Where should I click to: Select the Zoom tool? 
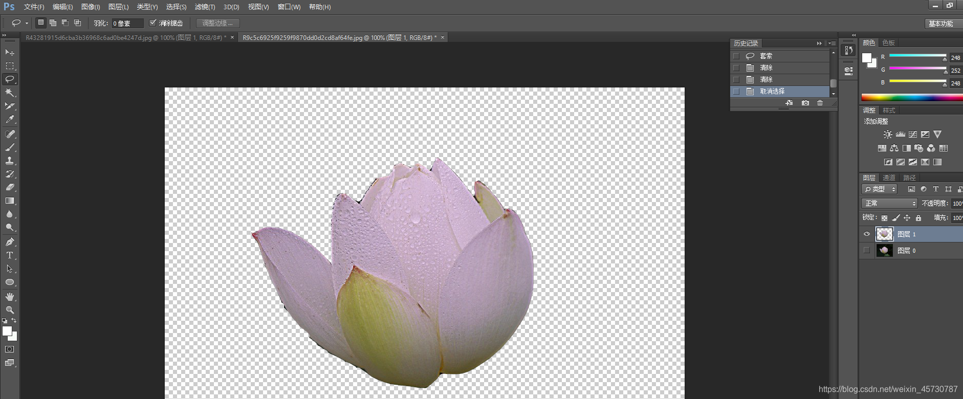[x=10, y=310]
